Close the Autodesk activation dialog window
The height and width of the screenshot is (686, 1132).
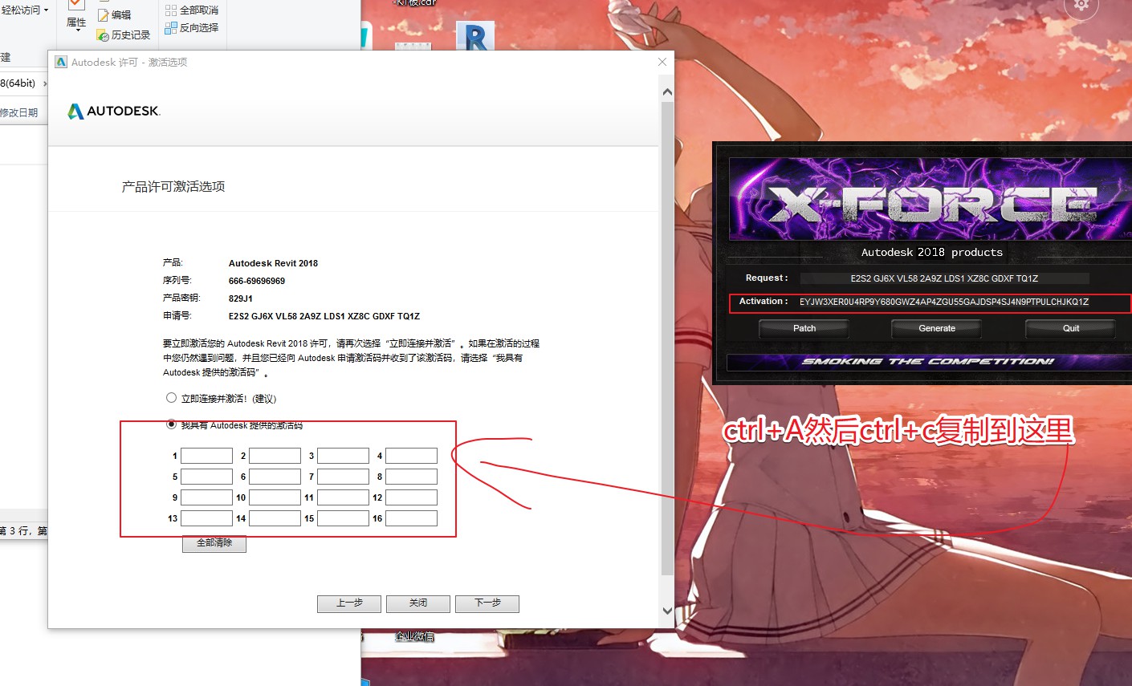tap(662, 62)
